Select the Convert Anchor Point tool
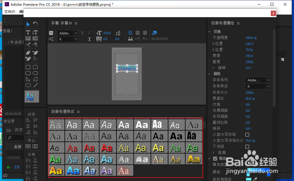The width and height of the screenshot is (294, 181). (x=35, y=59)
